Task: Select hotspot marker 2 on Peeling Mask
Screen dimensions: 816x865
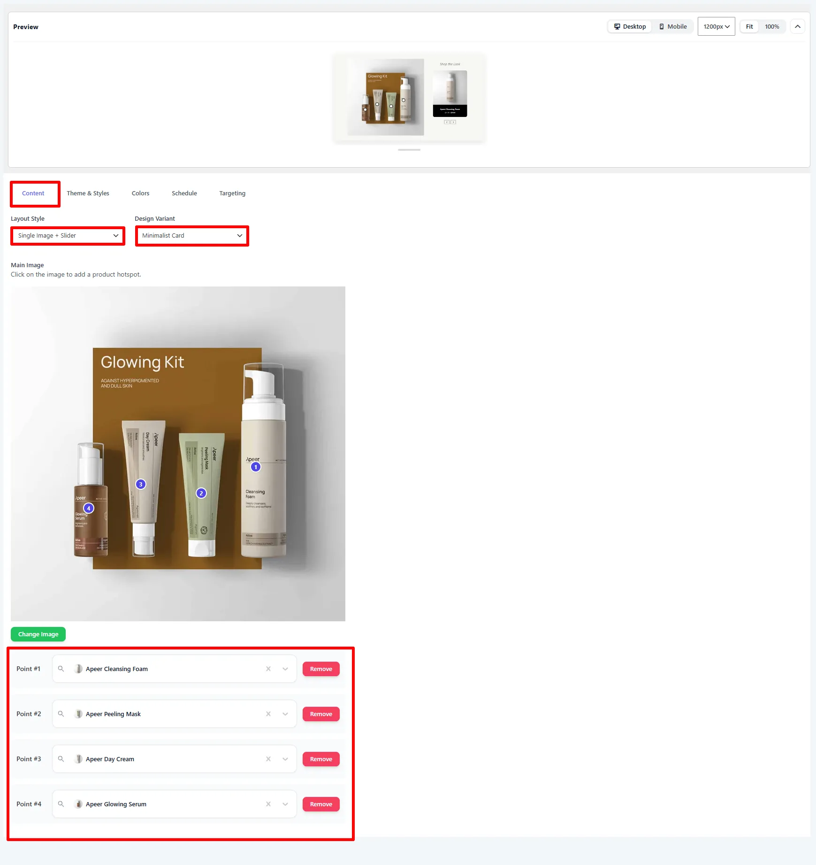Action: coord(201,493)
